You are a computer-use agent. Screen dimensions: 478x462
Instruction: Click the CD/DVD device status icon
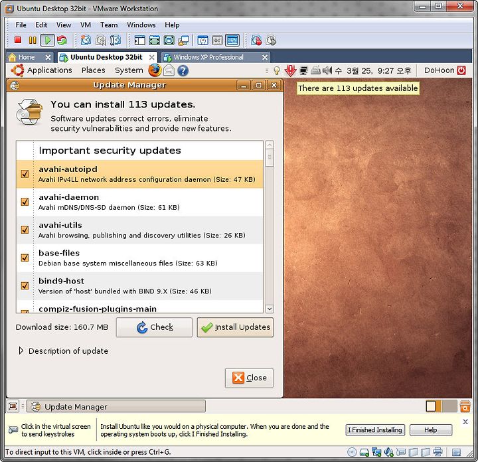click(x=352, y=452)
